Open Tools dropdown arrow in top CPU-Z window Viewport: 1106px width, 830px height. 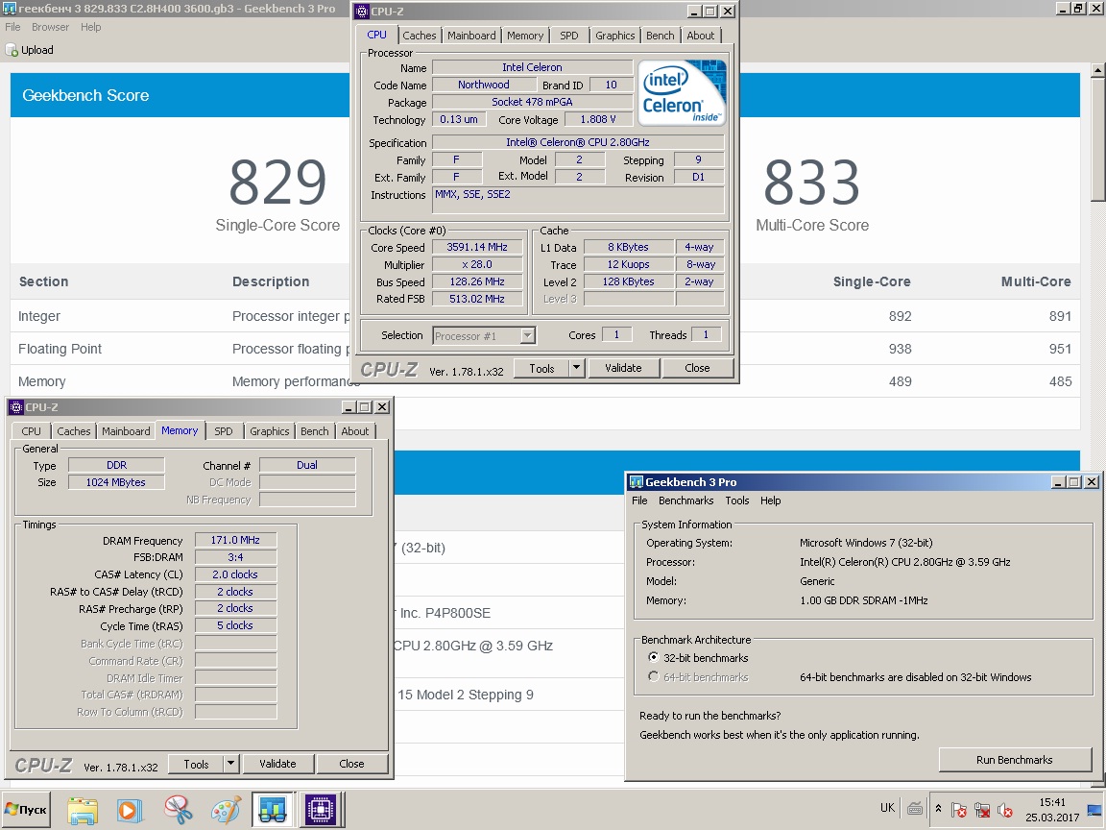coord(576,368)
